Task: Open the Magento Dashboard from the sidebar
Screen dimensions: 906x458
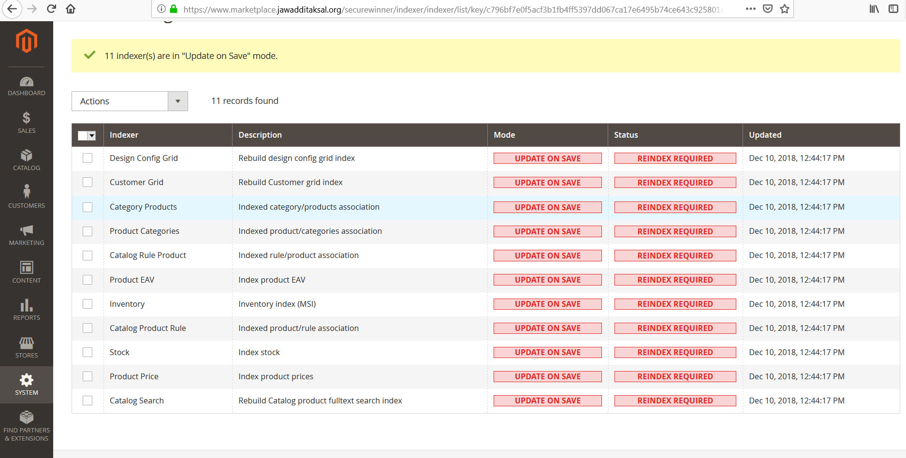Action: (x=27, y=86)
